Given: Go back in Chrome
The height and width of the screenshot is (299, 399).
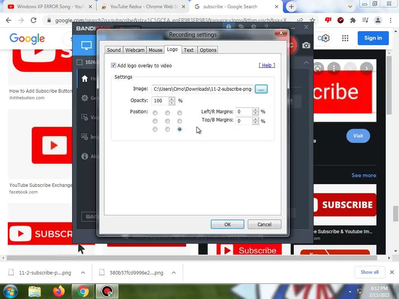Looking at the screenshot, I should 9,20.
